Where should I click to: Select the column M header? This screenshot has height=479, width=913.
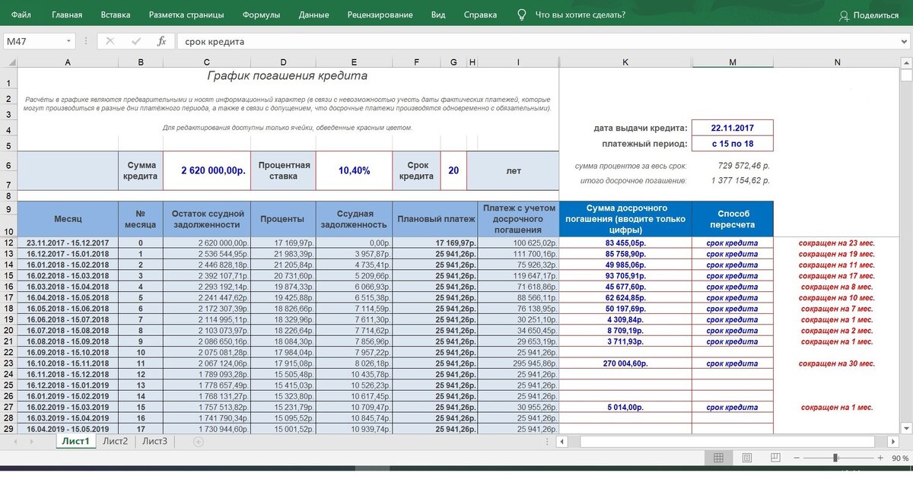point(733,62)
